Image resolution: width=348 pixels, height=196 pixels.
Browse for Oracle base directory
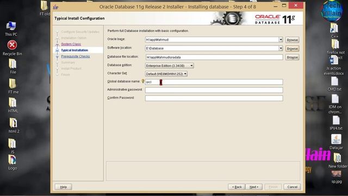(292, 40)
